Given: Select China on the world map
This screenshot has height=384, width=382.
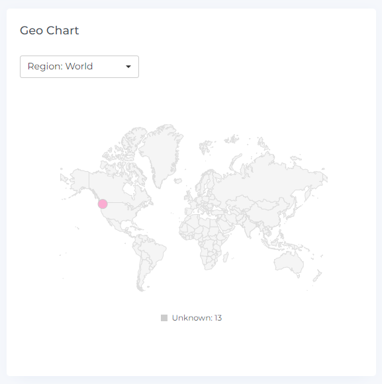Looking at the screenshot, I should (265, 211).
